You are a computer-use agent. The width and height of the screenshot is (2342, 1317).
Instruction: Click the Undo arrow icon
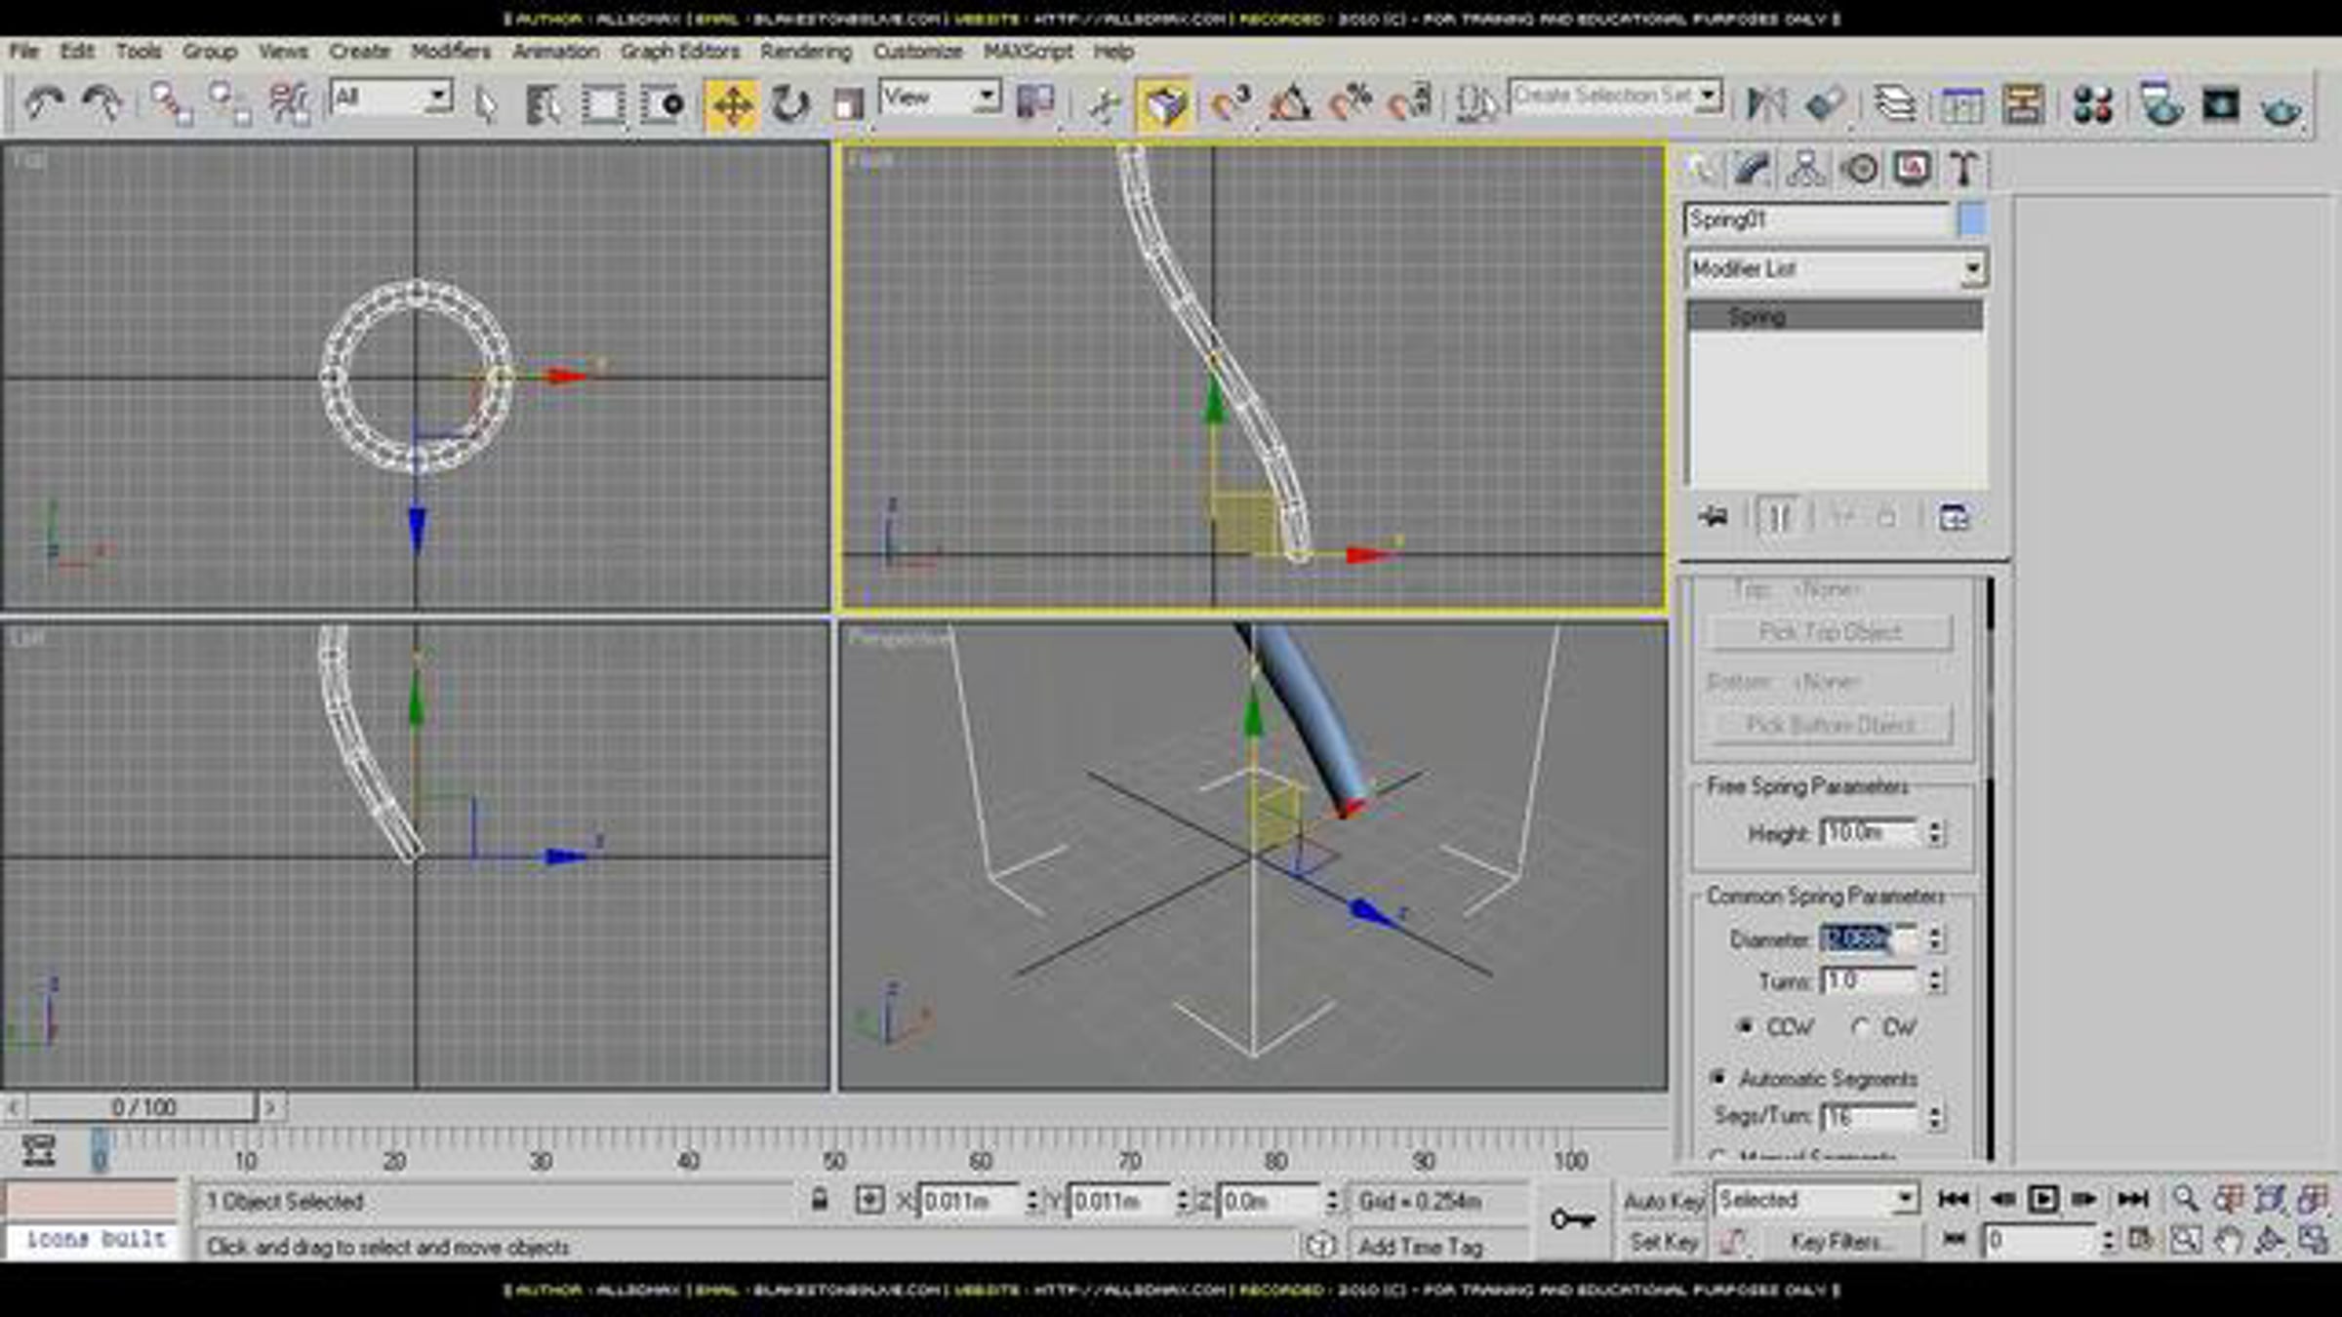[x=44, y=103]
